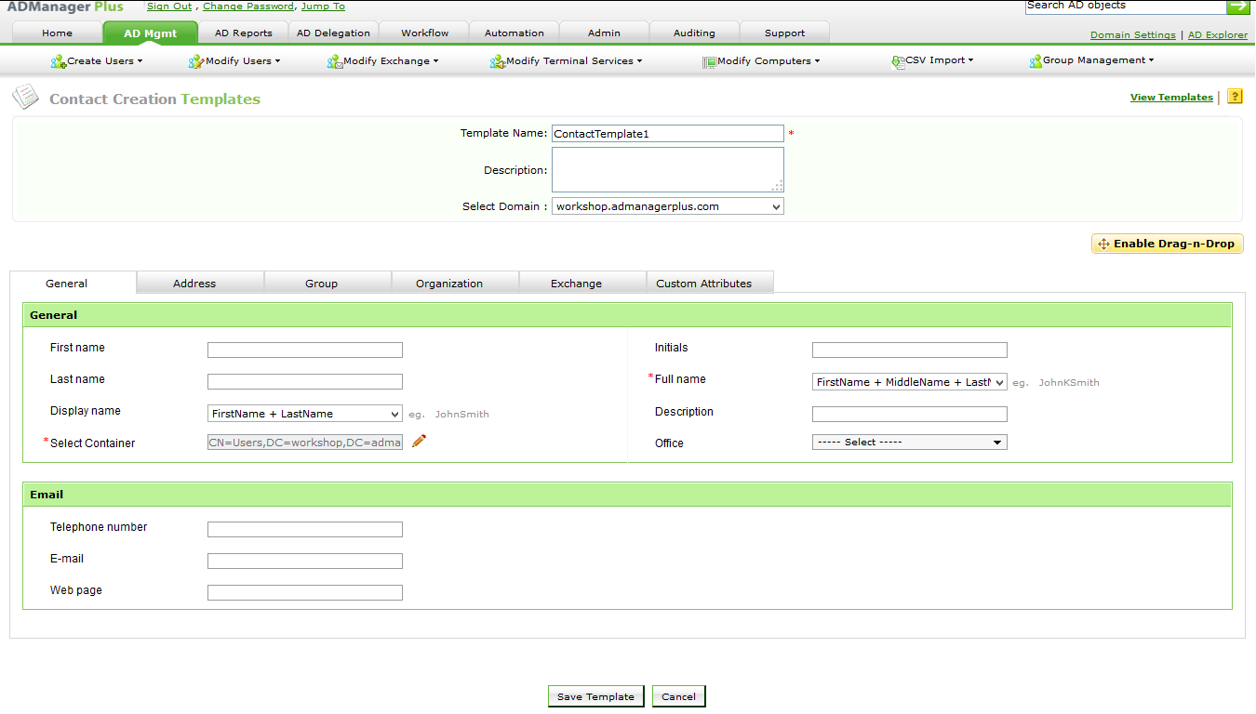Open the CSV Import dropdown
Viewport: 1256px width, 714px height.
click(940, 60)
